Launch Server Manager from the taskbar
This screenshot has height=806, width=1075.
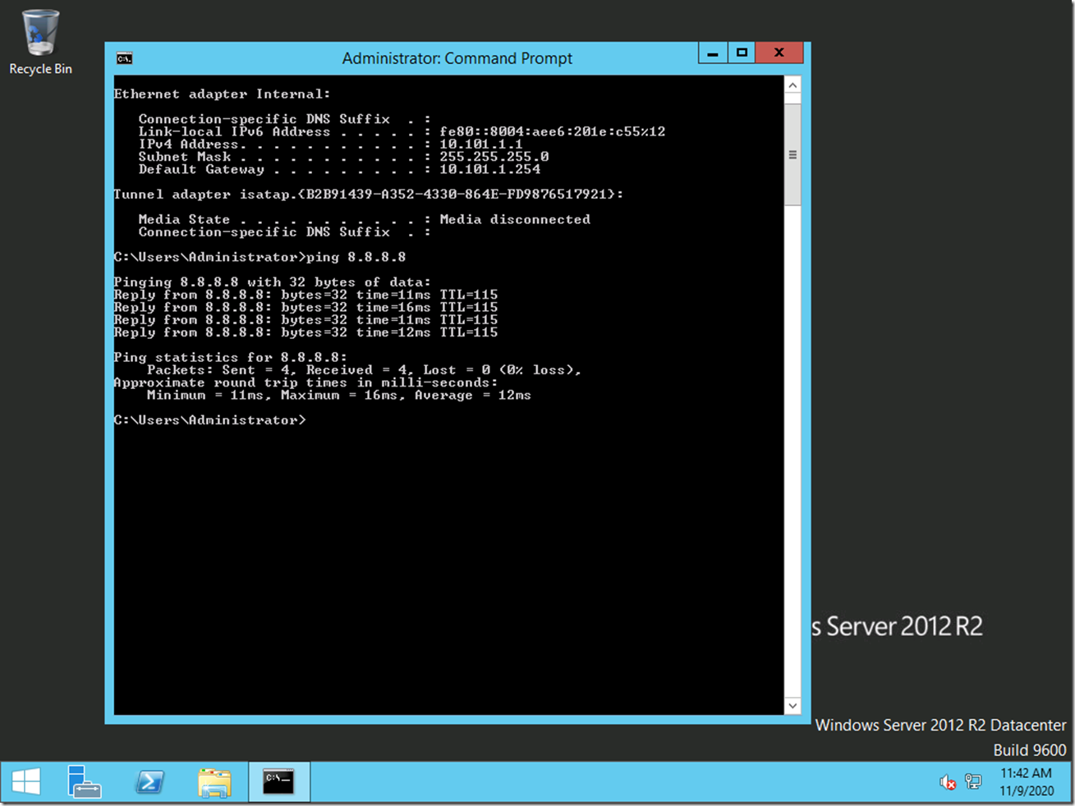point(84,781)
